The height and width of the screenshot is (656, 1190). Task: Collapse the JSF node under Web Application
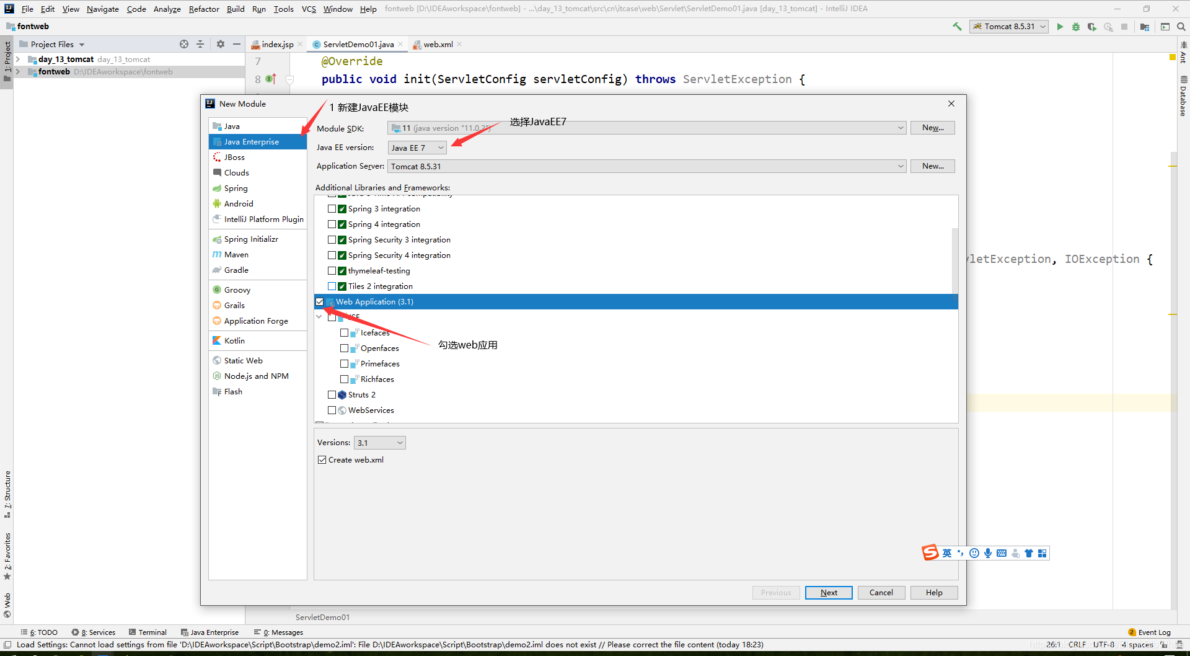coord(319,317)
